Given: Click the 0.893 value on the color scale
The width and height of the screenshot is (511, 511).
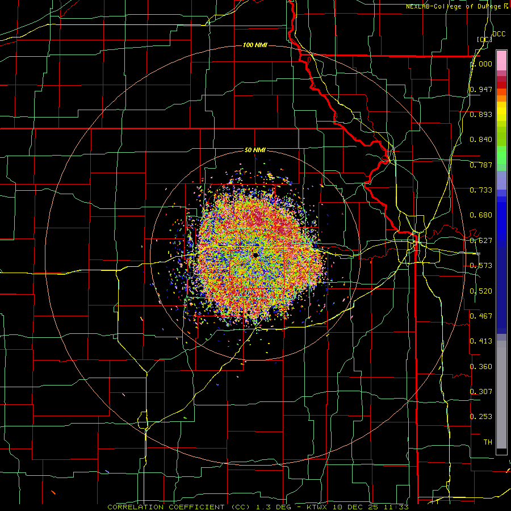Looking at the screenshot, I should [x=481, y=114].
